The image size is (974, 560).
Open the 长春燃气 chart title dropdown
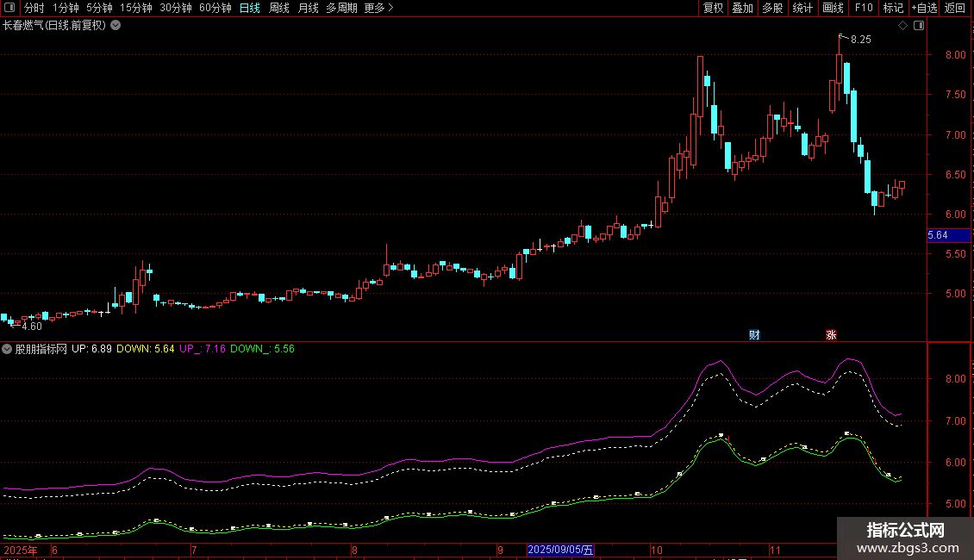click(x=116, y=26)
